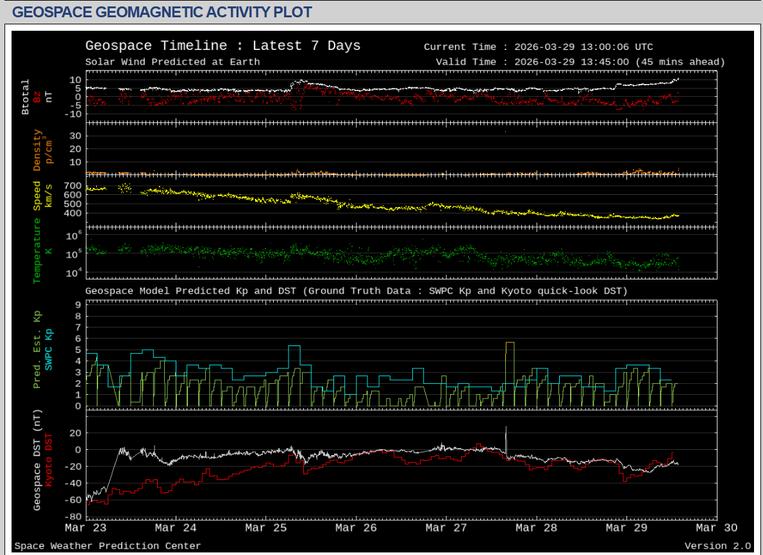The image size is (763, 555).
Task: Click the Mar 30 date marker
Action: pyautogui.click(x=717, y=528)
